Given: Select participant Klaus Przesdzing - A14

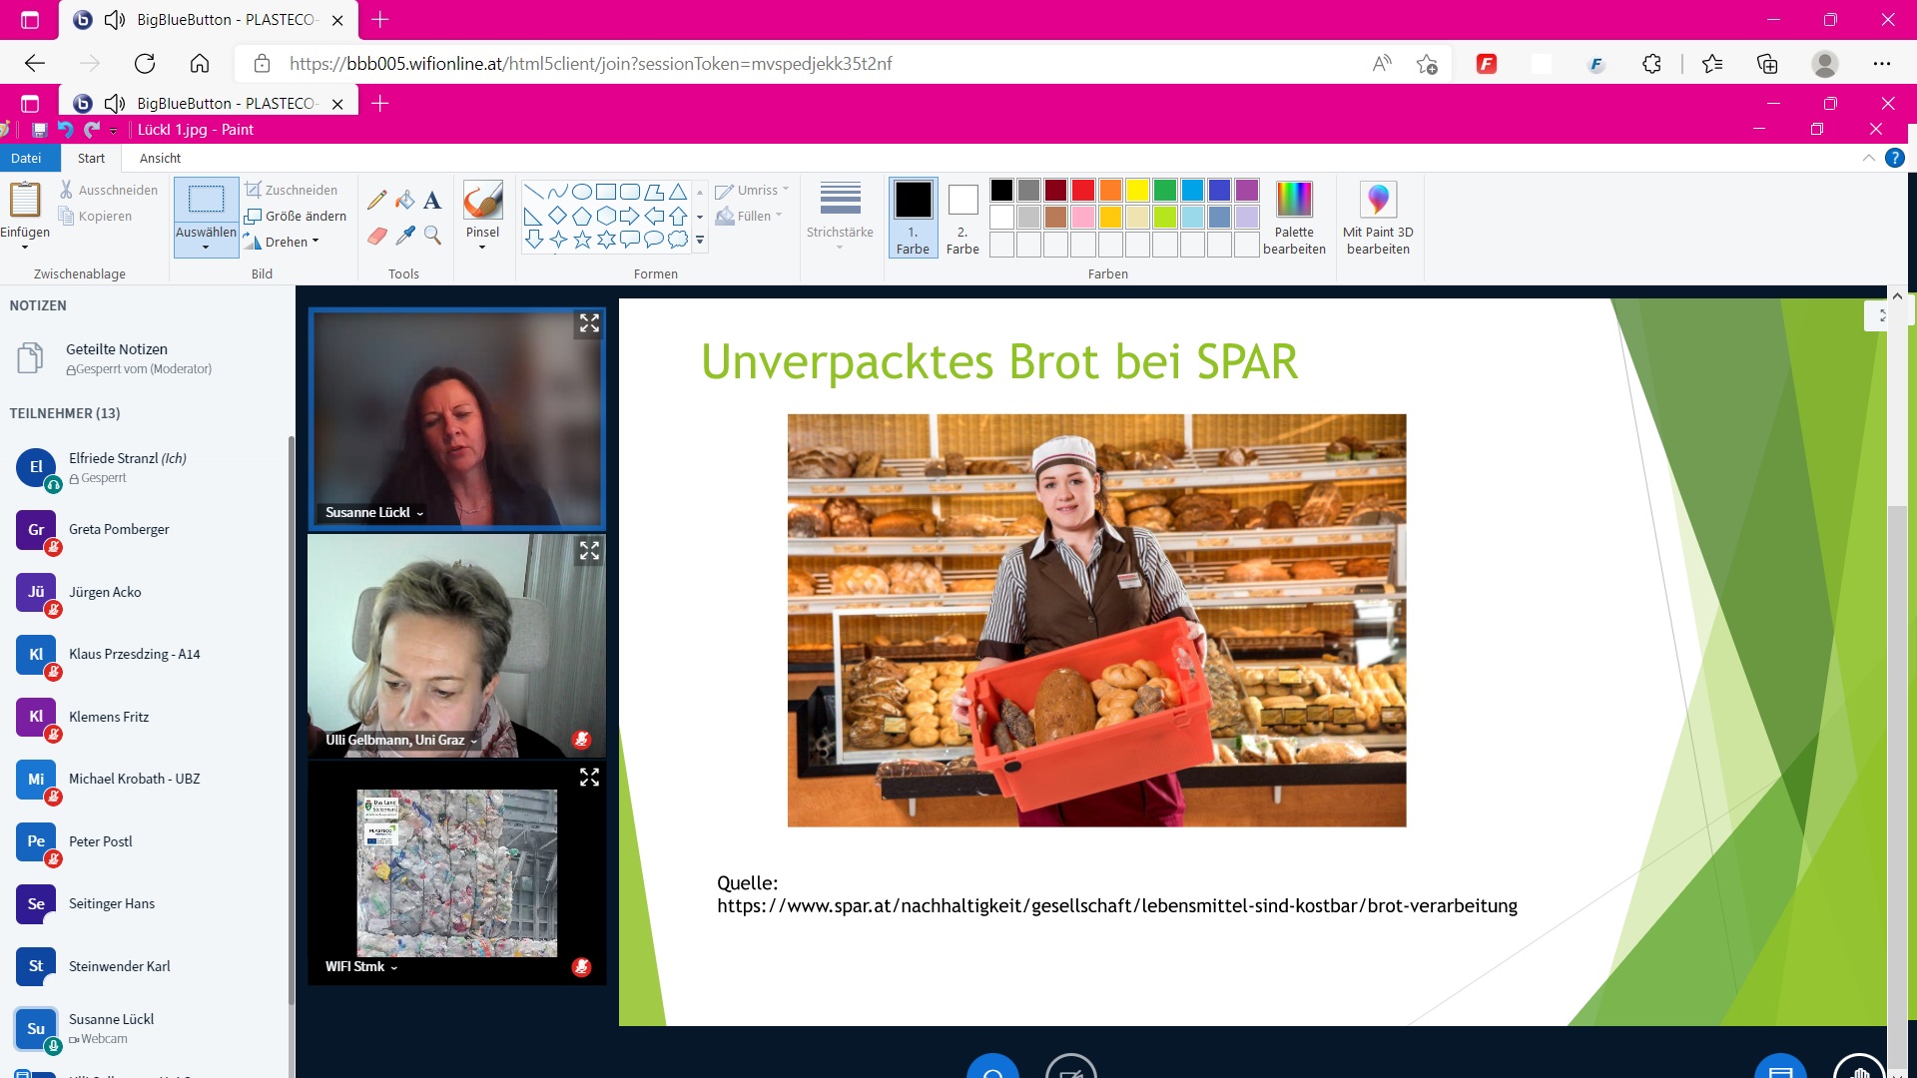Looking at the screenshot, I should (146, 655).
